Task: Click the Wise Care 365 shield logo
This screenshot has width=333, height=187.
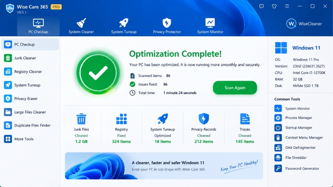Action: (10, 9)
